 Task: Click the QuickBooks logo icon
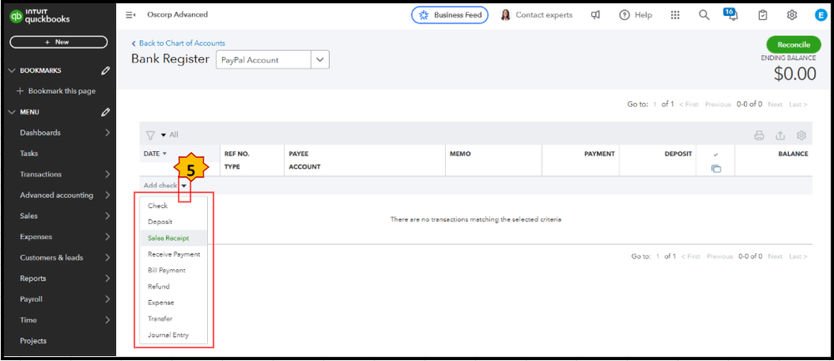tap(17, 18)
